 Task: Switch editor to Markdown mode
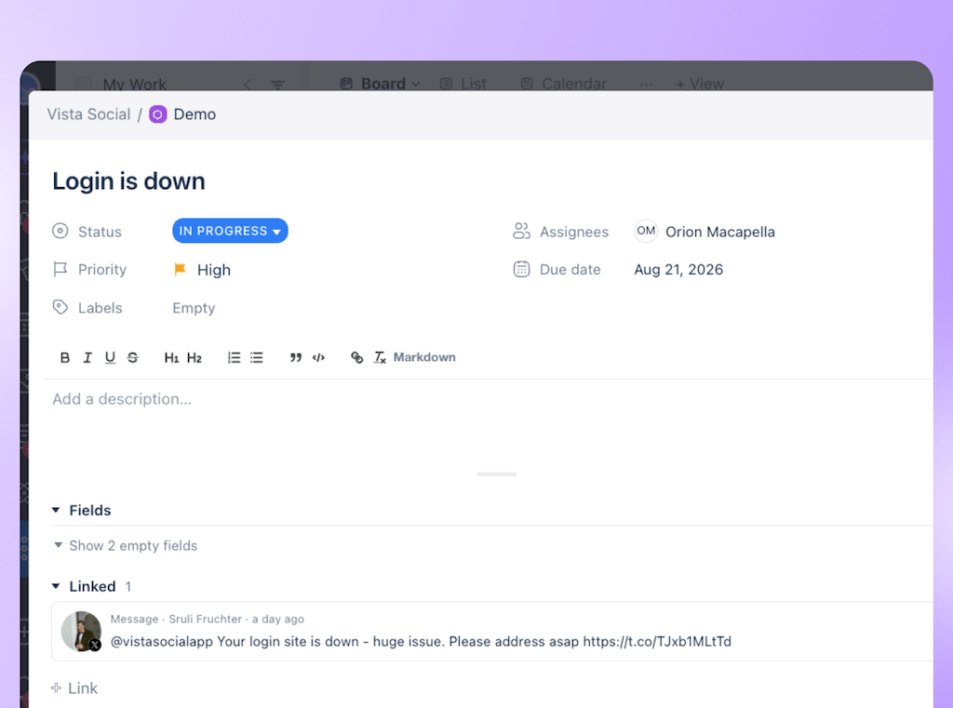point(424,357)
